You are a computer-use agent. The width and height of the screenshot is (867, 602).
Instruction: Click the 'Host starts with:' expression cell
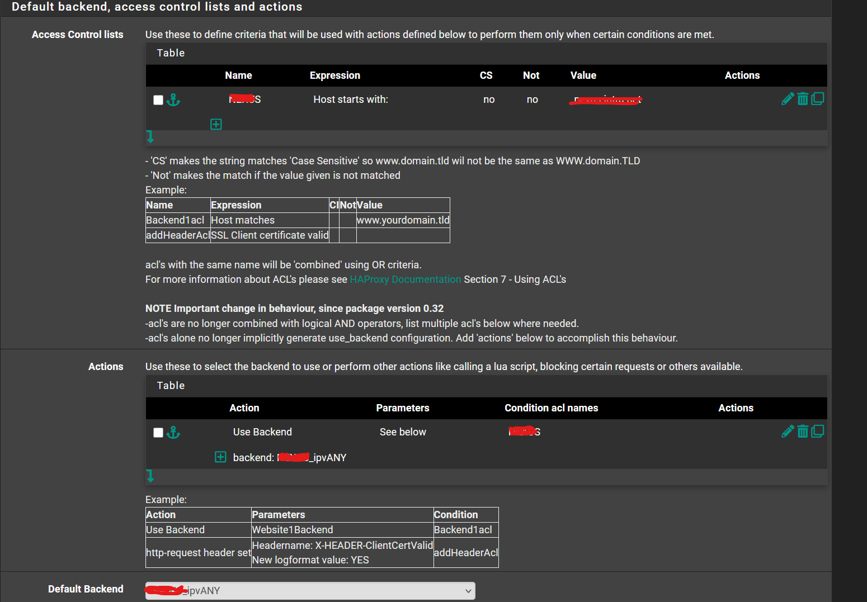[x=351, y=99]
